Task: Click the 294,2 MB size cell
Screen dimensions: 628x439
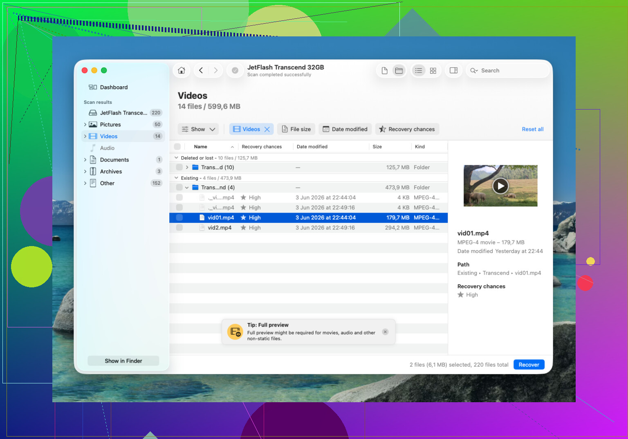Action: point(397,228)
